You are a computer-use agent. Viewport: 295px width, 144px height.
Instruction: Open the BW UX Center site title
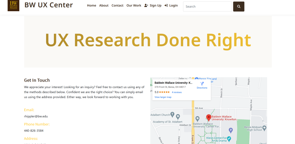pos(48,5)
